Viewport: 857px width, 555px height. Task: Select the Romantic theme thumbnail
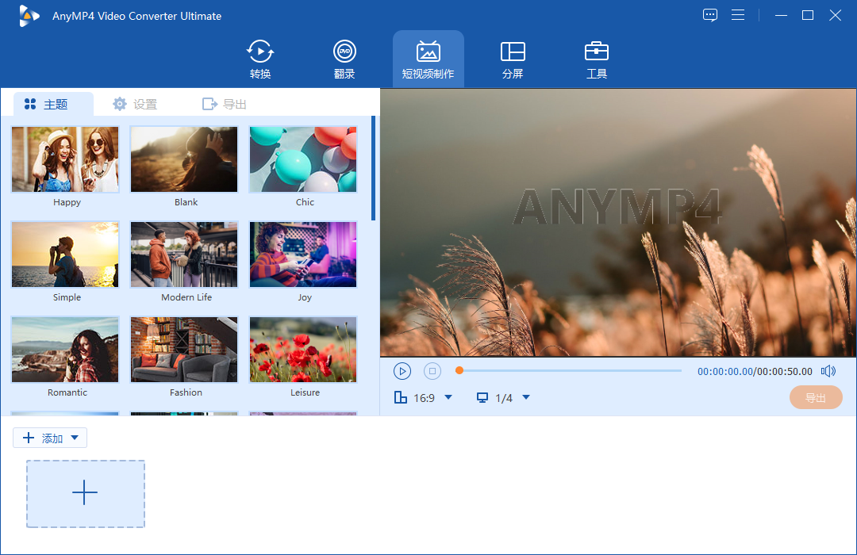point(64,350)
